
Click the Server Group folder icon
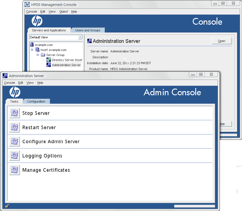43,55
